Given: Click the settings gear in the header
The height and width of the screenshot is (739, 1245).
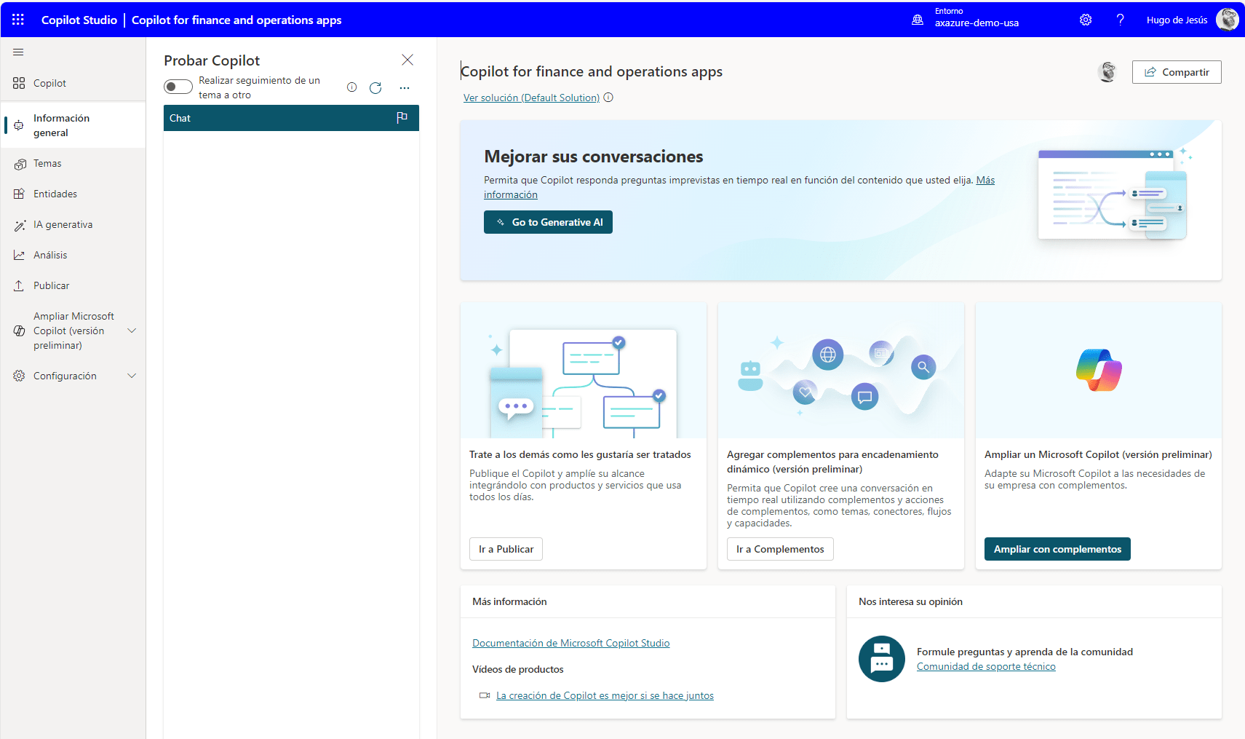Looking at the screenshot, I should [1085, 20].
